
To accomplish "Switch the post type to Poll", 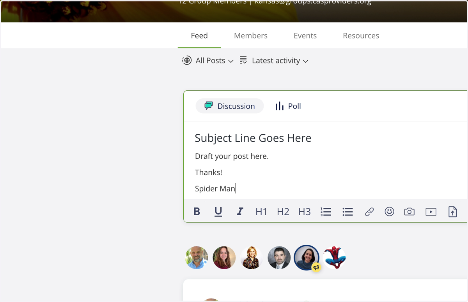I will 288,106.
